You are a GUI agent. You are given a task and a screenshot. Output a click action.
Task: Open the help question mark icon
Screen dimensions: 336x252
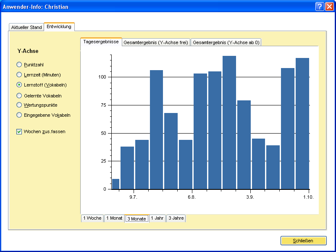click(320, 7)
